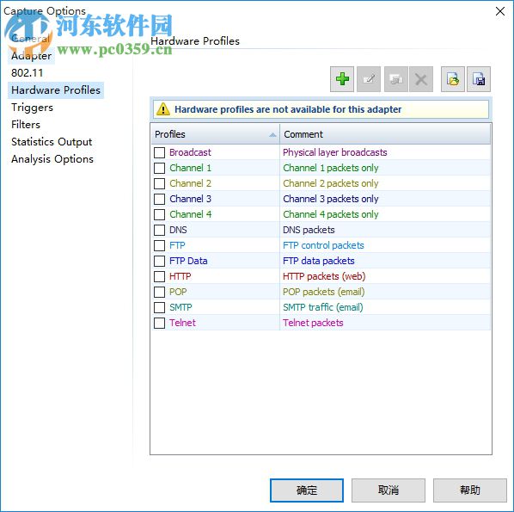Cancel with the 取消 button
The width and height of the screenshot is (514, 512).
pos(389,490)
